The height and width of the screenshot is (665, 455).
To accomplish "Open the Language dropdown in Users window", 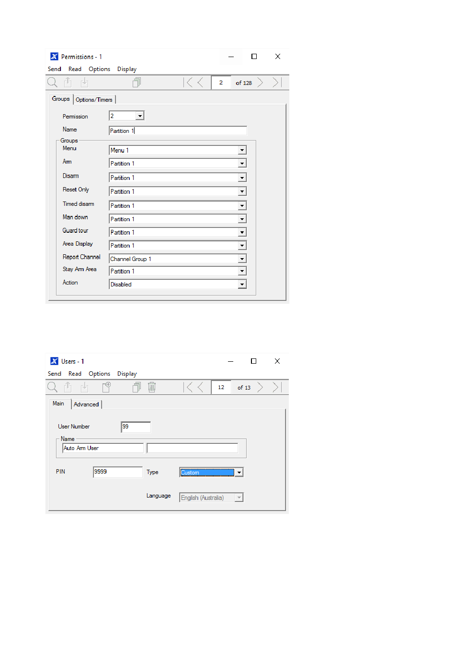I will (x=239, y=498).
